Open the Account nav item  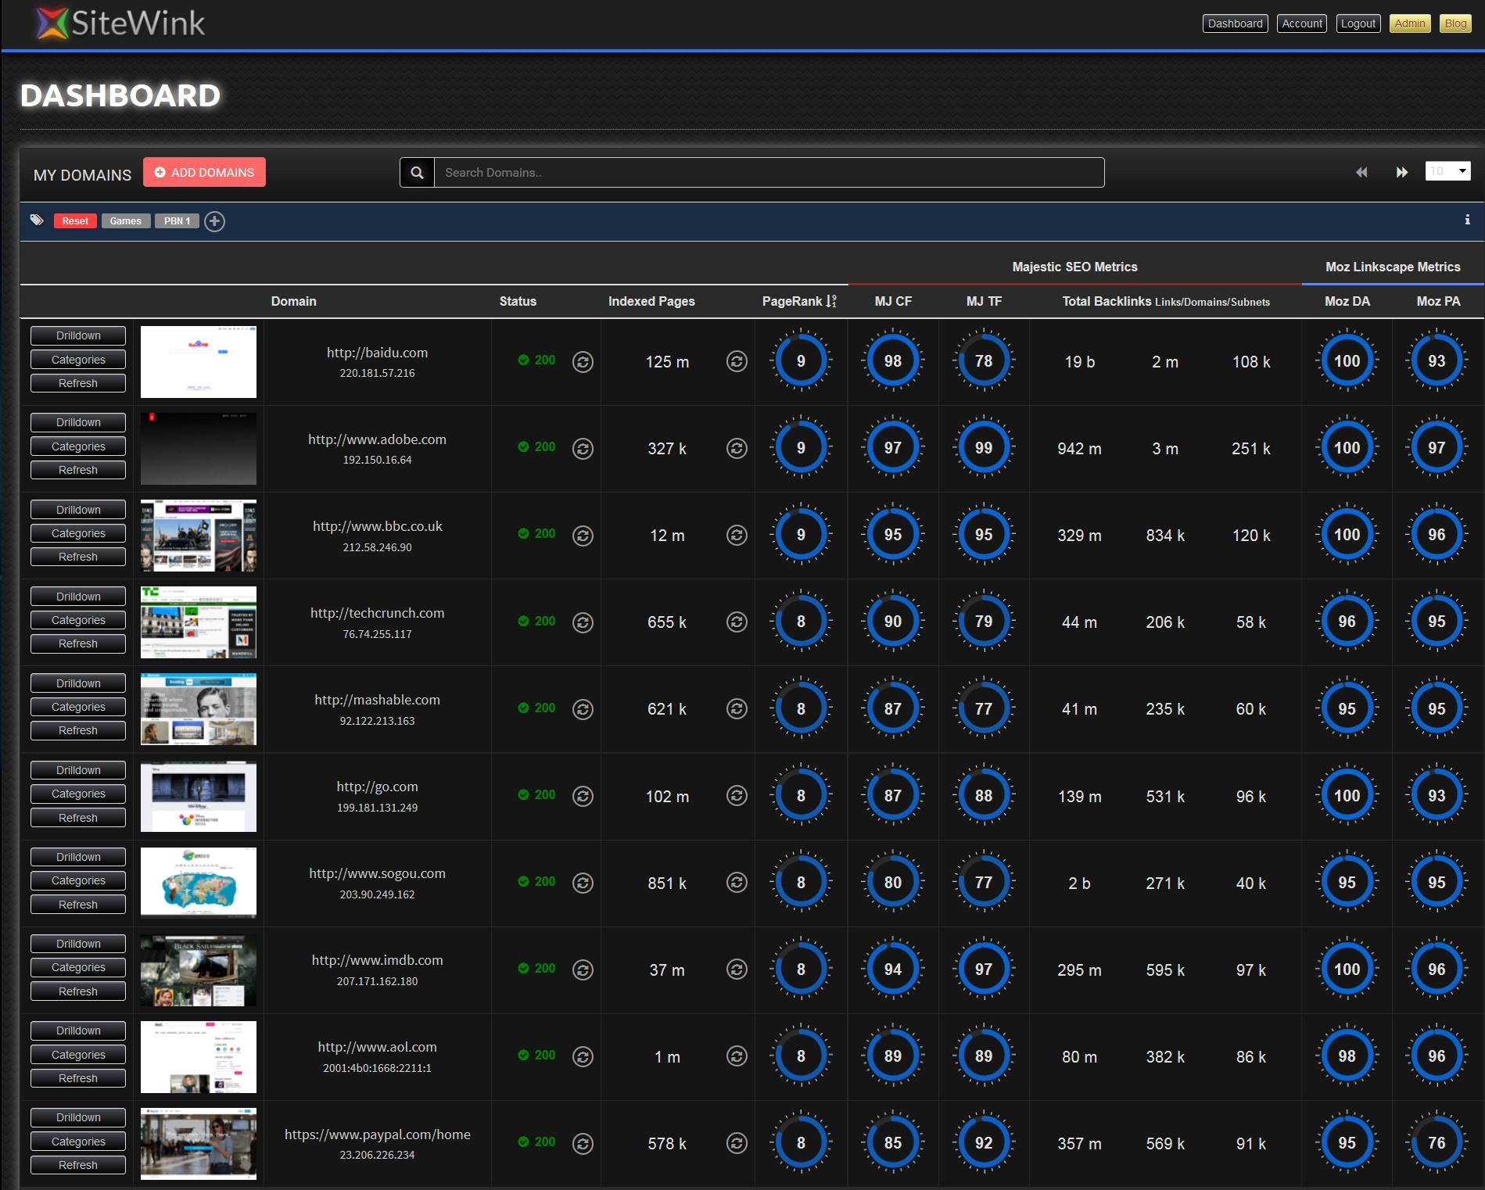1302,23
